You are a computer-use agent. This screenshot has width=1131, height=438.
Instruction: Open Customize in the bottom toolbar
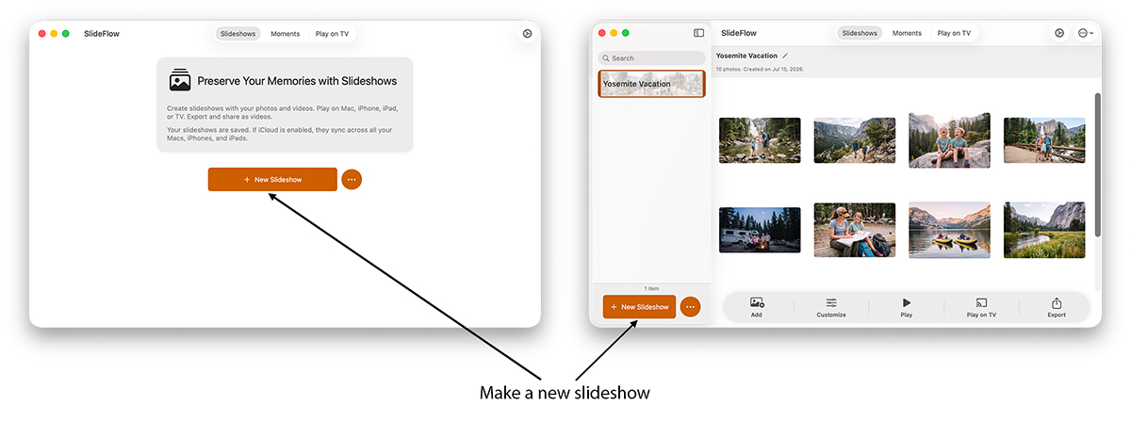pos(831,307)
